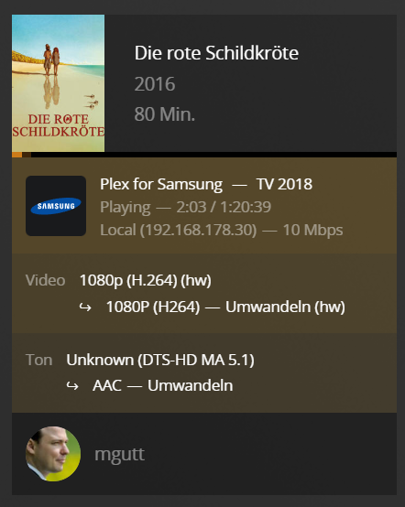
Task: Seek on the orange playback progress bar
Action: 204,155
